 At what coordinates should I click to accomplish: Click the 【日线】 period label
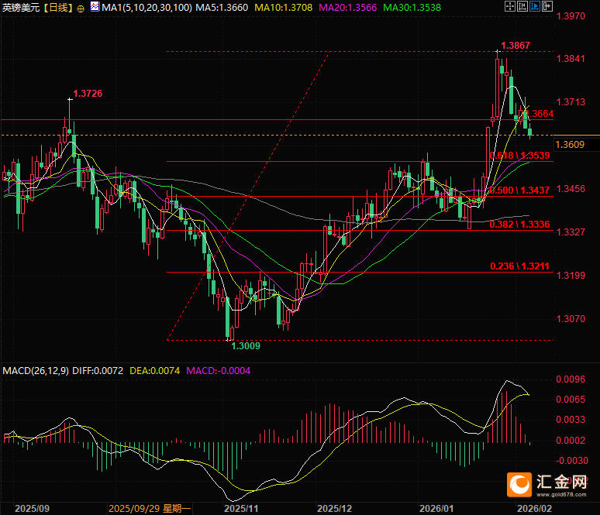point(59,8)
